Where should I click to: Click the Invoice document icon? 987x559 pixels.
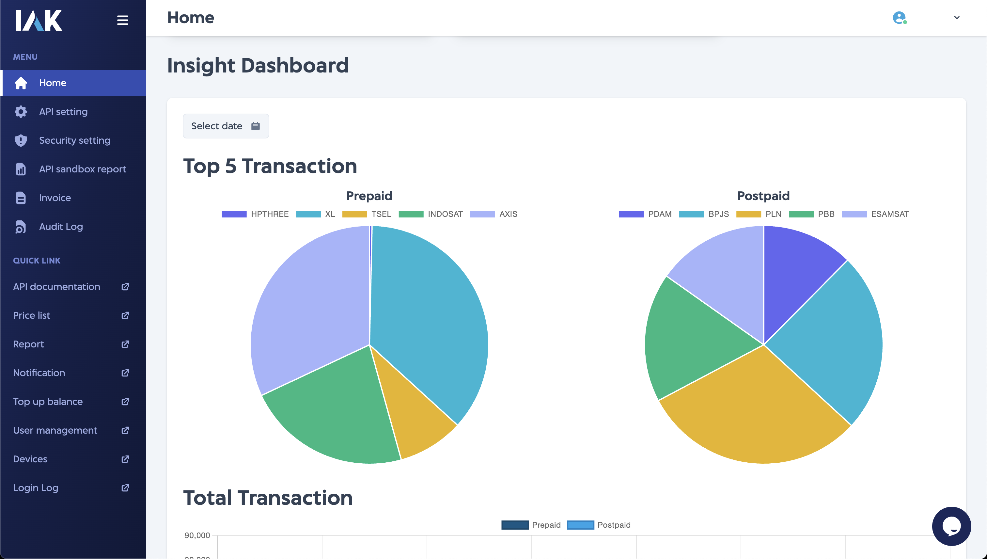pos(20,198)
